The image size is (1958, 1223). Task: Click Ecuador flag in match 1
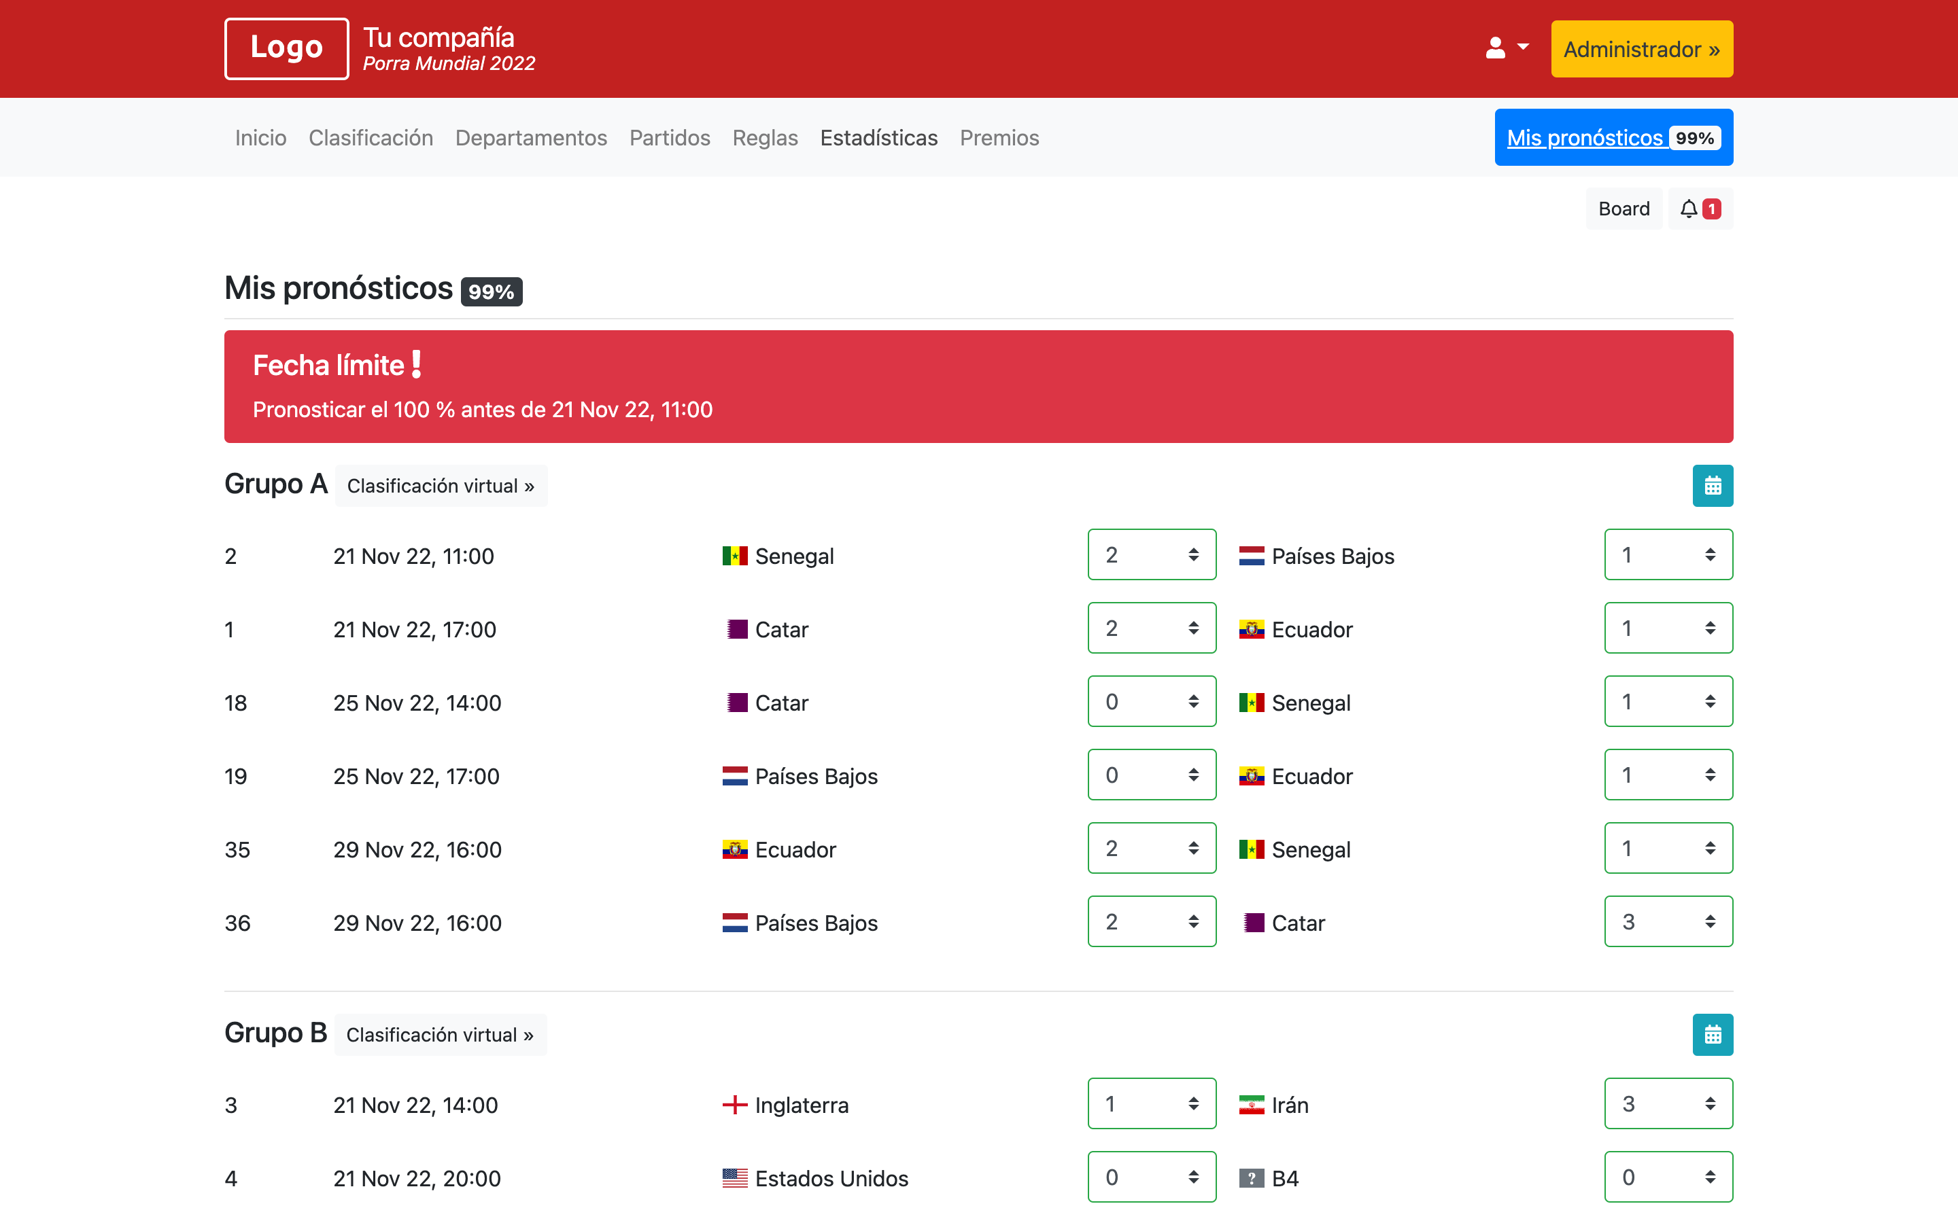coord(1251,629)
